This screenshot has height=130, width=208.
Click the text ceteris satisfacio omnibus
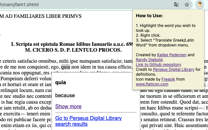coord(30,61)
